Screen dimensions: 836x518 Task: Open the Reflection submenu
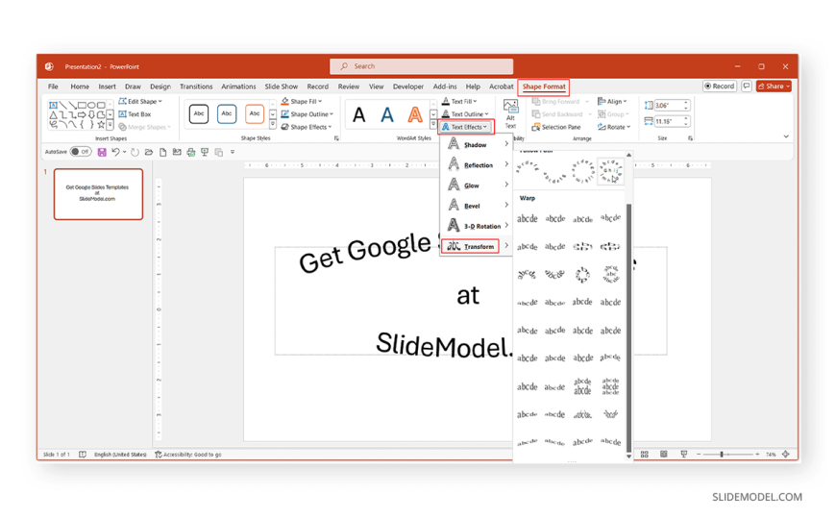click(x=476, y=165)
